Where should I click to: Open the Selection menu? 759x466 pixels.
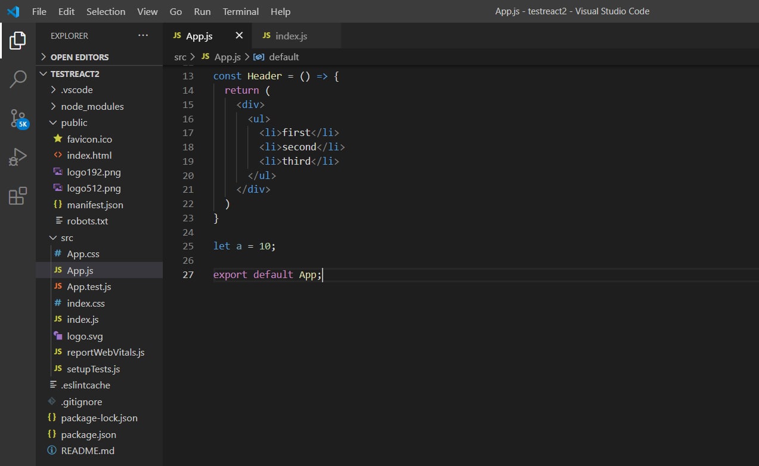click(x=106, y=11)
